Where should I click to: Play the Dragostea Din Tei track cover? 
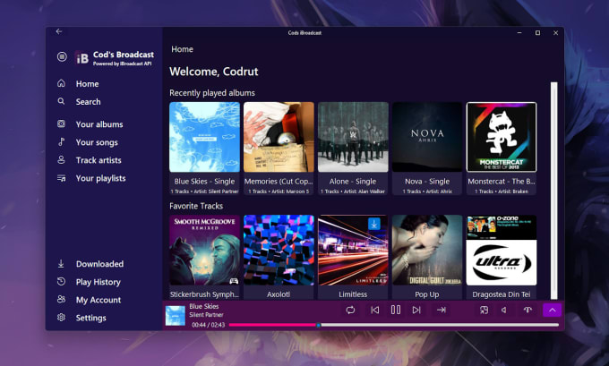pyautogui.click(x=502, y=251)
